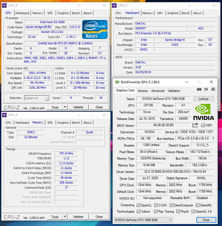
Task: Click Release Date value Jul 19, 2016
Action: [x=147, y=119]
